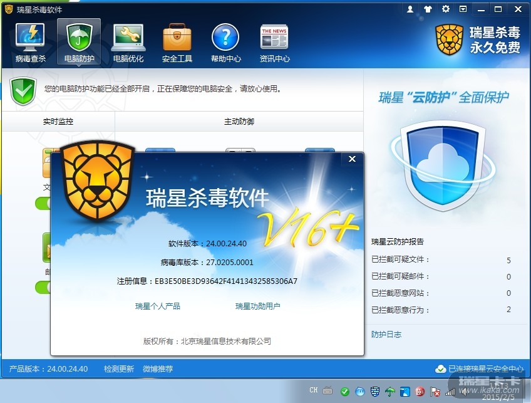531x403 pixels.
Task: Open the 帮助中心 help center
Action: click(x=225, y=42)
